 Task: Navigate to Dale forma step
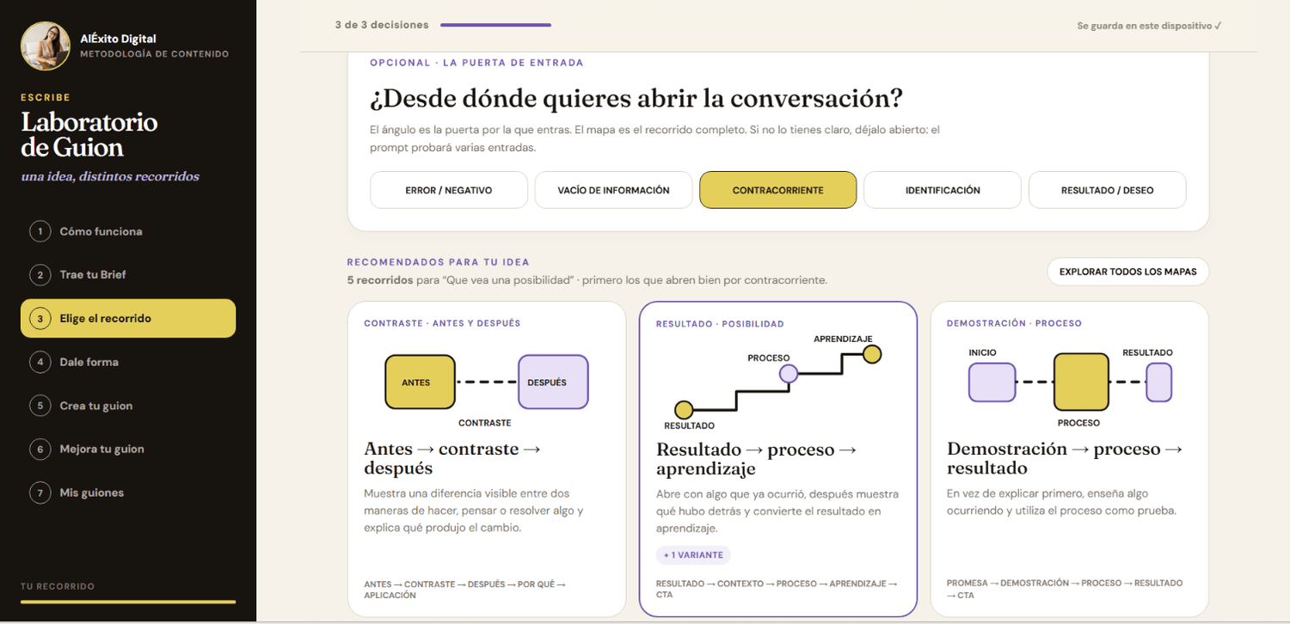click(128, 362)
